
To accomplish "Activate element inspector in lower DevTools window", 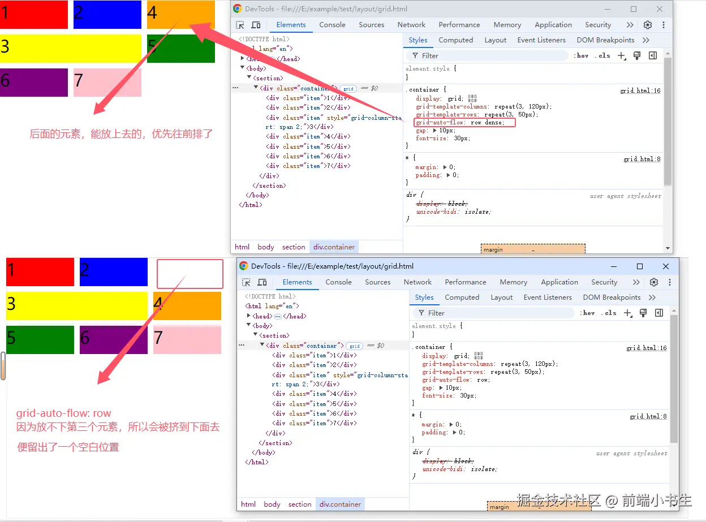I will point(247,282).
